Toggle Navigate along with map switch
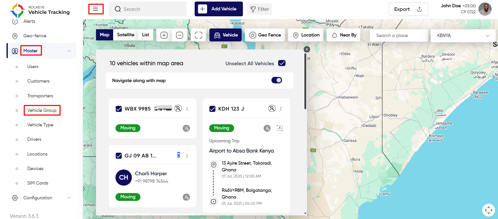Image resolution: width=498 pixels, height=219 pixels. [x=277, y=80]
